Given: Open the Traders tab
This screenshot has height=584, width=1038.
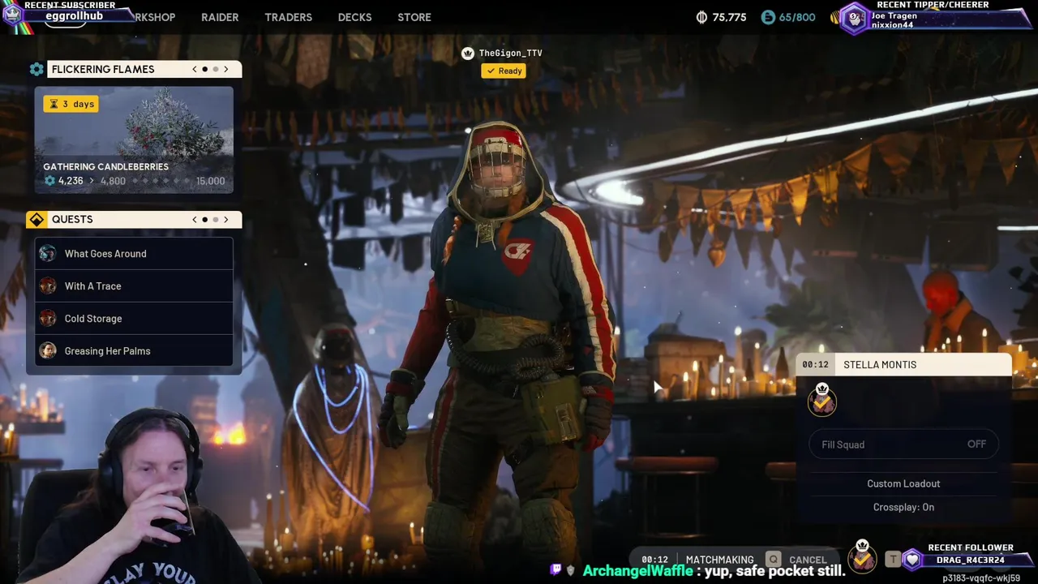Looking at the screenshot, I should (x=288, y=17).
